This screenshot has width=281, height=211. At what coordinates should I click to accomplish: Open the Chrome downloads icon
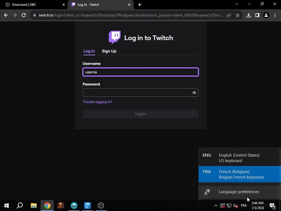click(x=249, y=15)
